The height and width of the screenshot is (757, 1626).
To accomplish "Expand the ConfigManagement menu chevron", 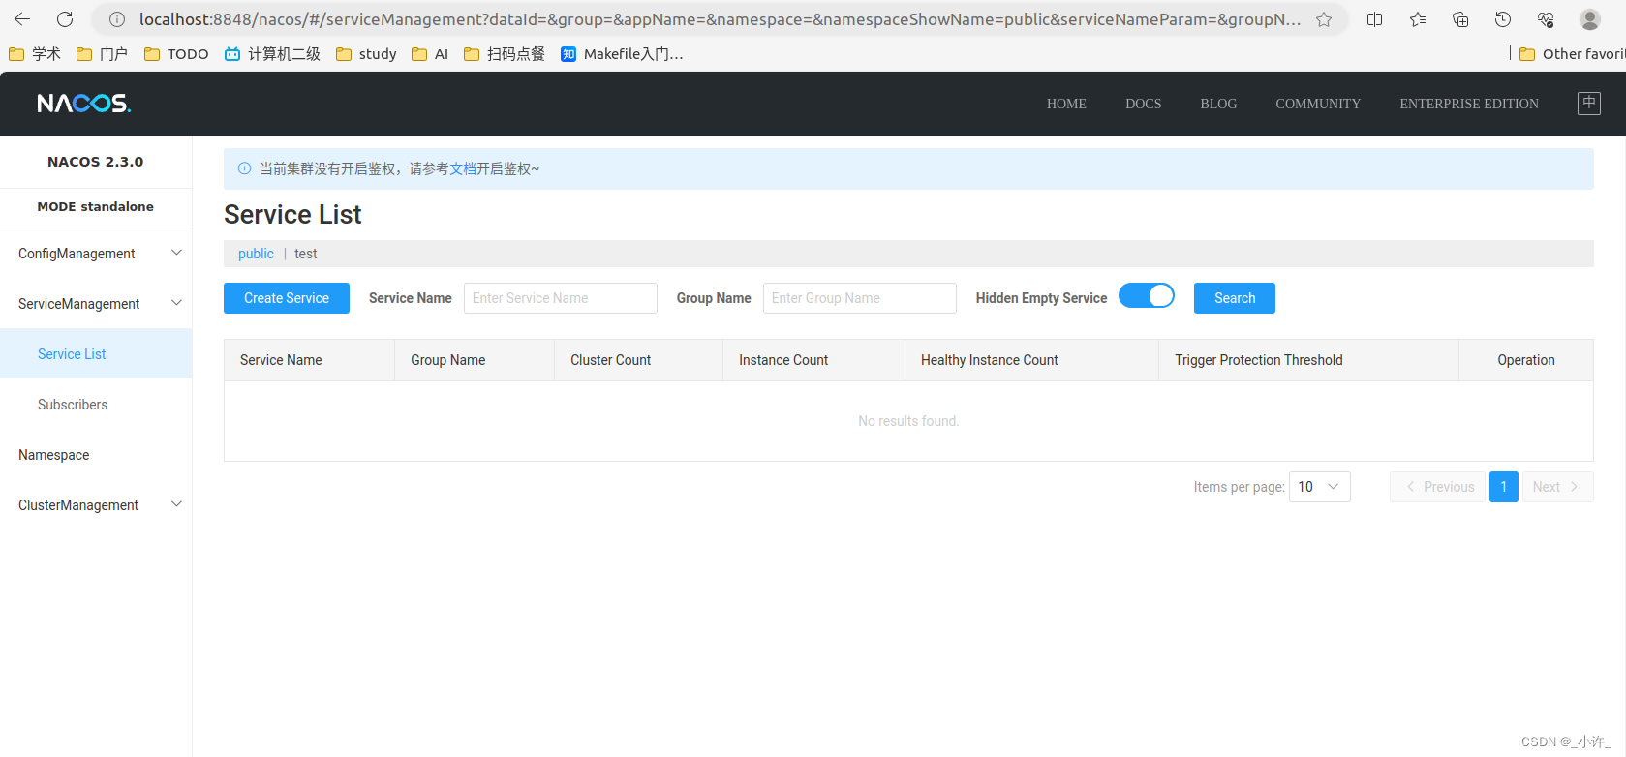I will (x=176, y=253).
